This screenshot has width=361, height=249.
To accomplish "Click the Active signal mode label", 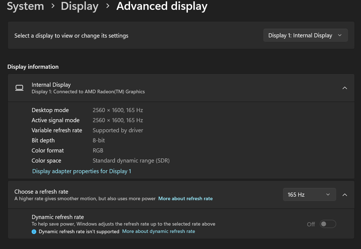I will [56, 120].
